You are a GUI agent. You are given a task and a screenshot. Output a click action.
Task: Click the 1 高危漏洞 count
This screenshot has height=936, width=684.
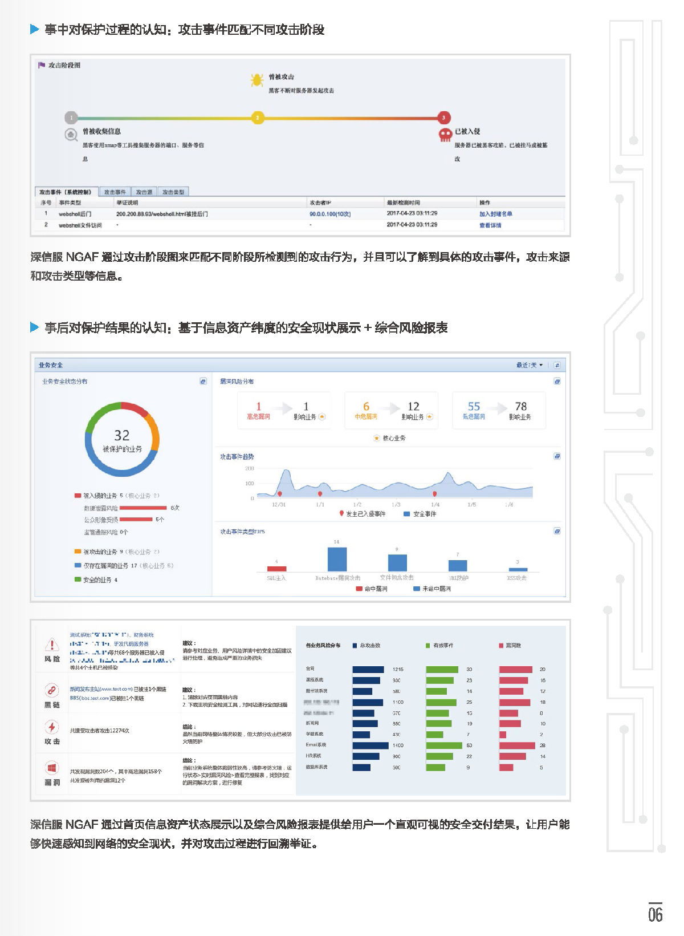(x=258, y=406)
